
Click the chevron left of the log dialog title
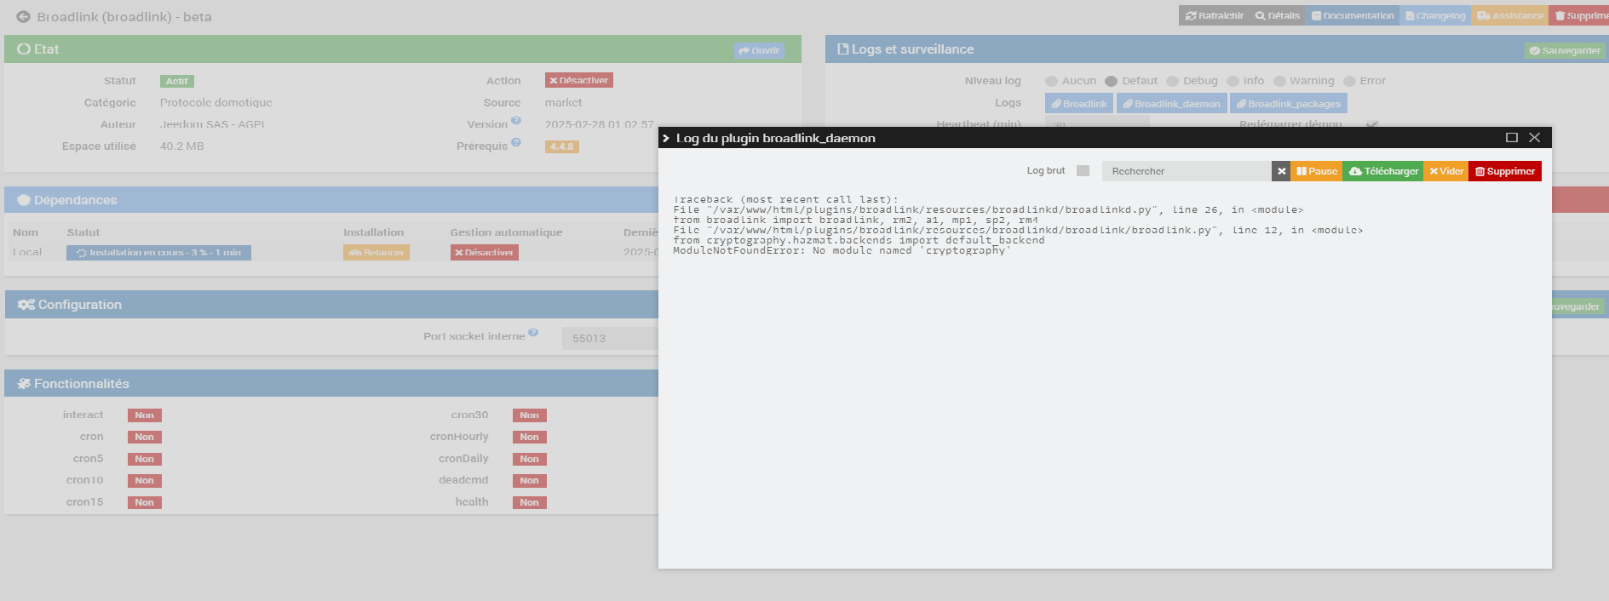coord(666,138)
